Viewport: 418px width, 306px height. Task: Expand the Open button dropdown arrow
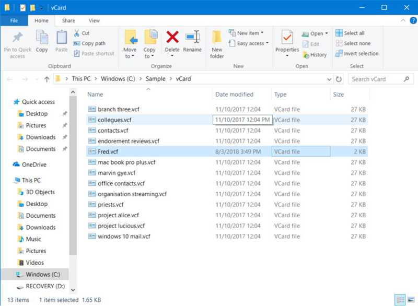point(327,33)
